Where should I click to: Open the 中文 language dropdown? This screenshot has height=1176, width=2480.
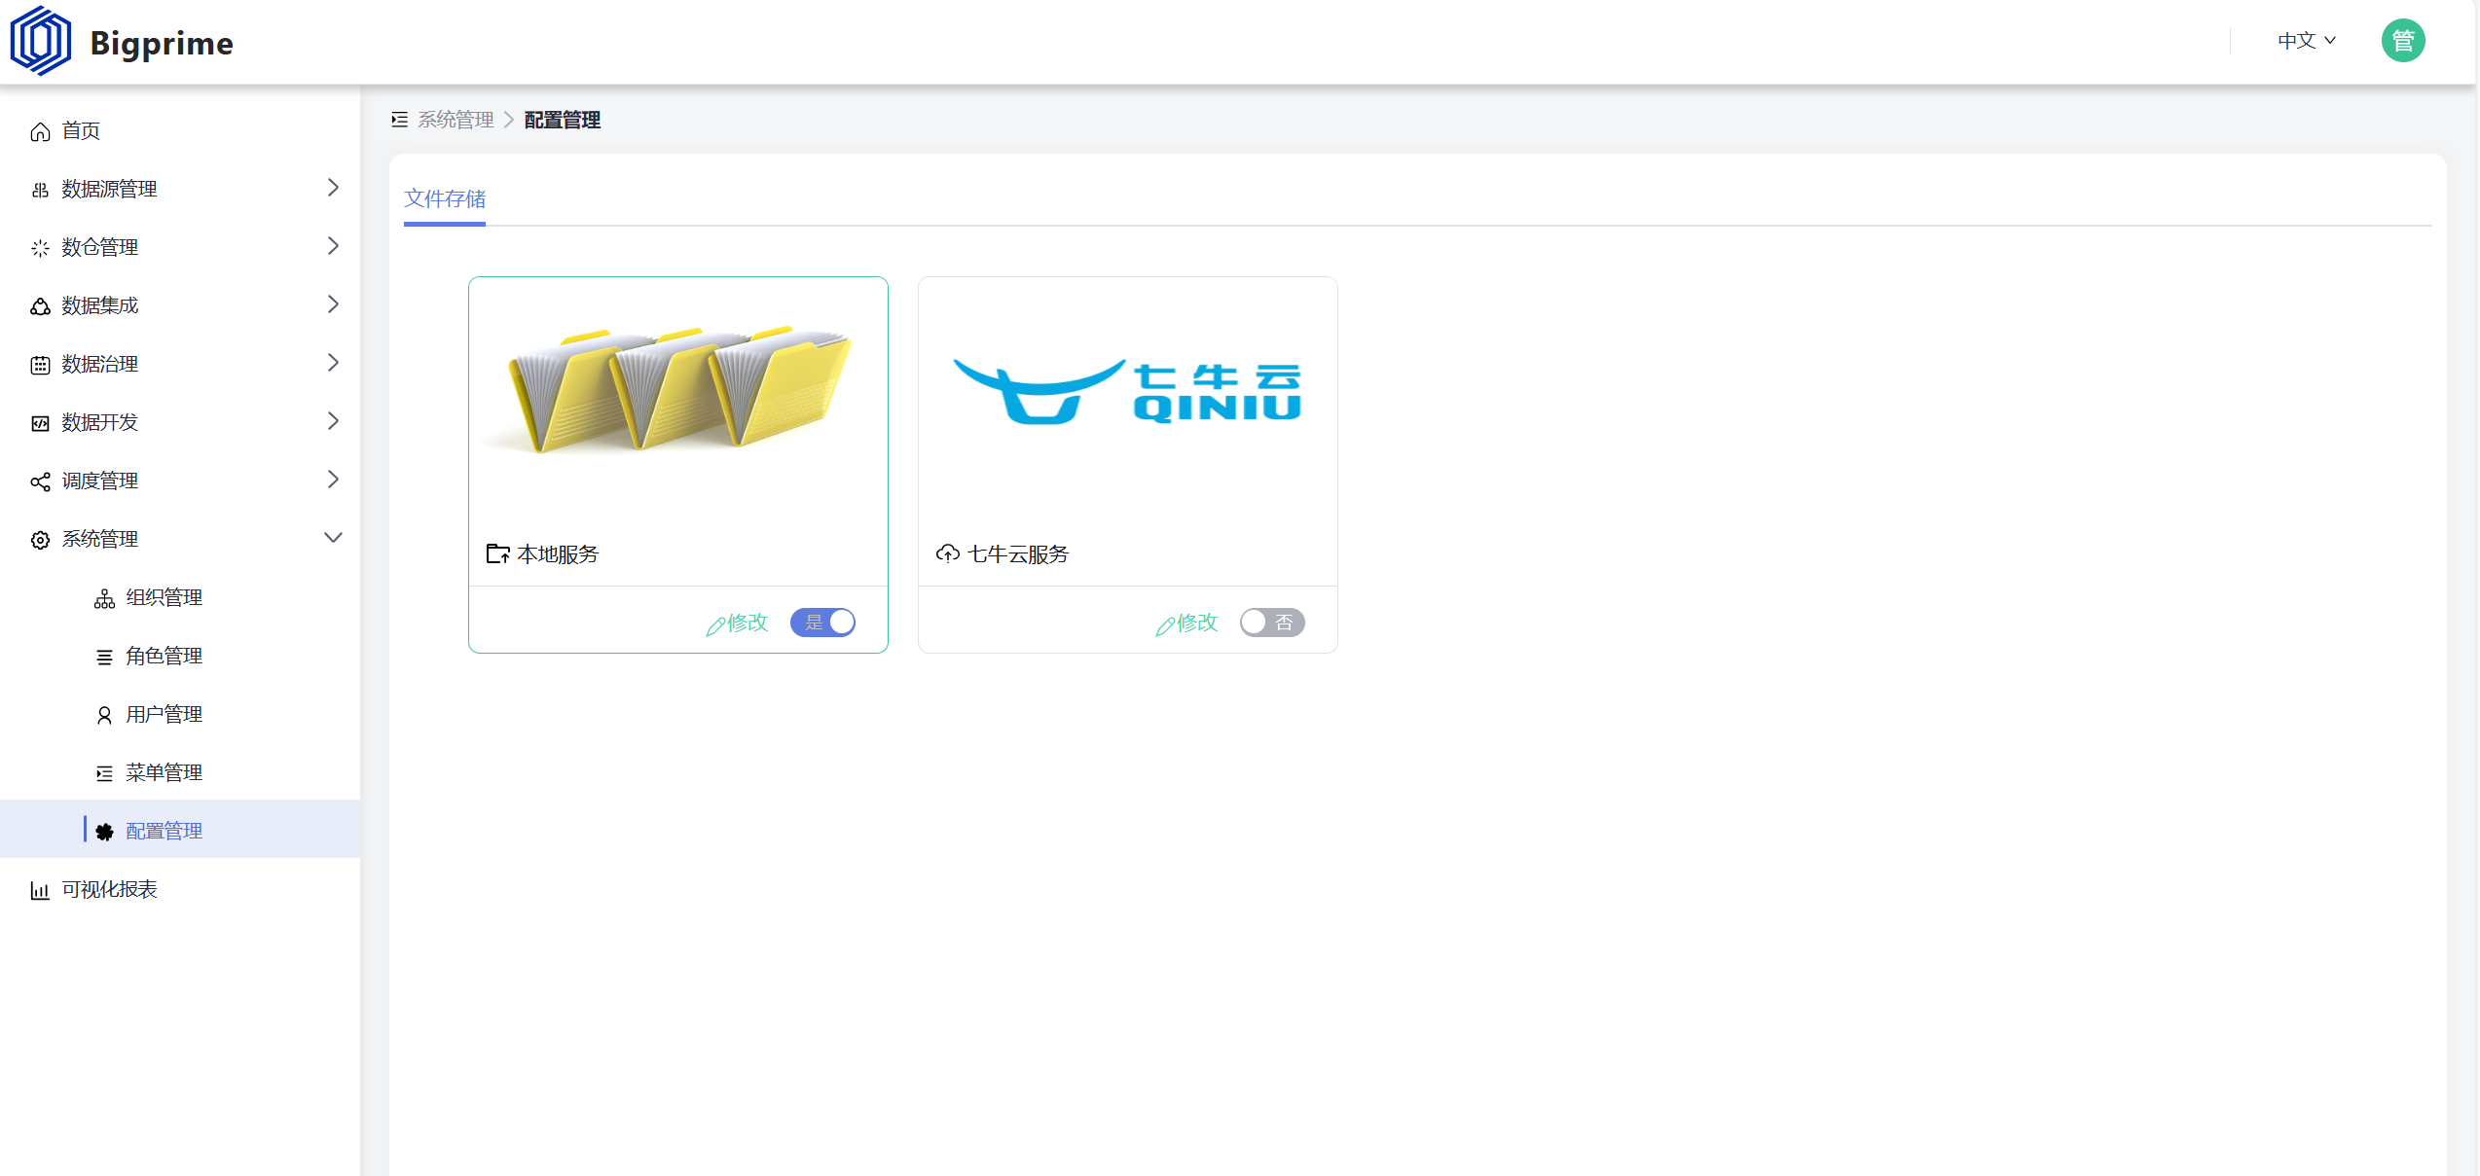pos(2307,41)
